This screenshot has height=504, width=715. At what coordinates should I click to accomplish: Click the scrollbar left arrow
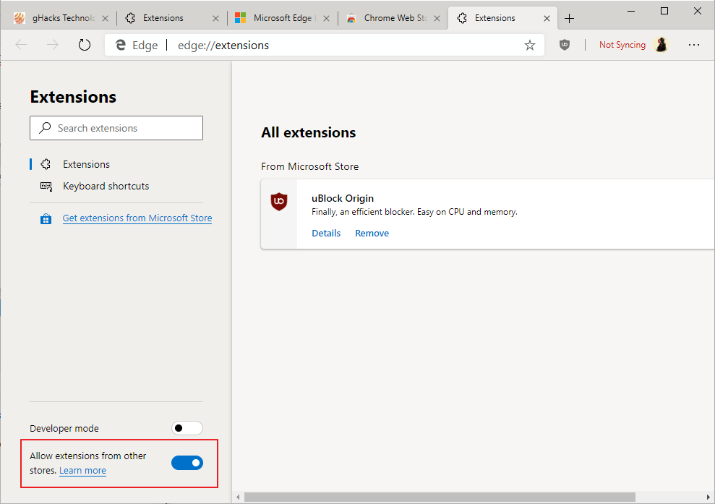coord(238,497)
